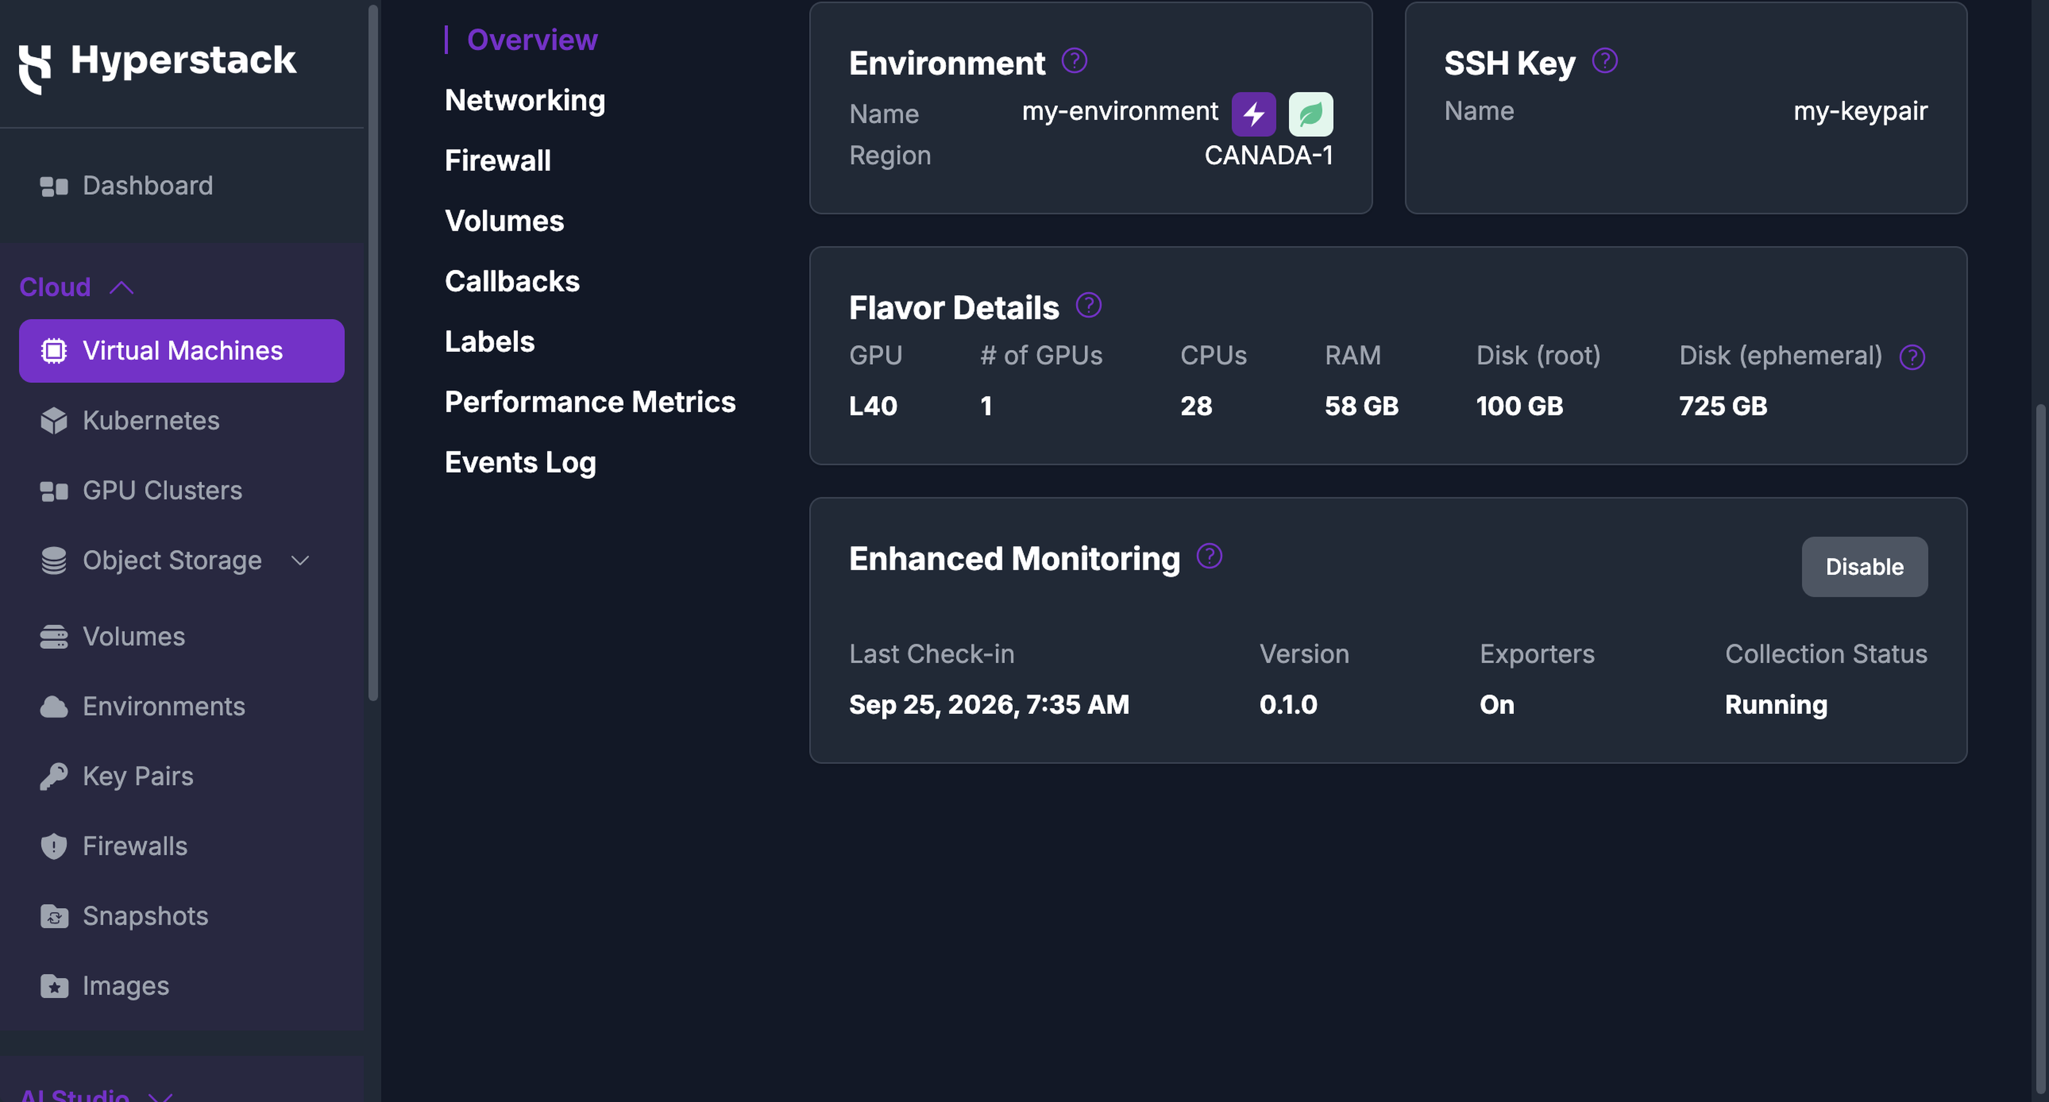
Task: Click the green leaf badge
Action: click(x=1310, y=114)
